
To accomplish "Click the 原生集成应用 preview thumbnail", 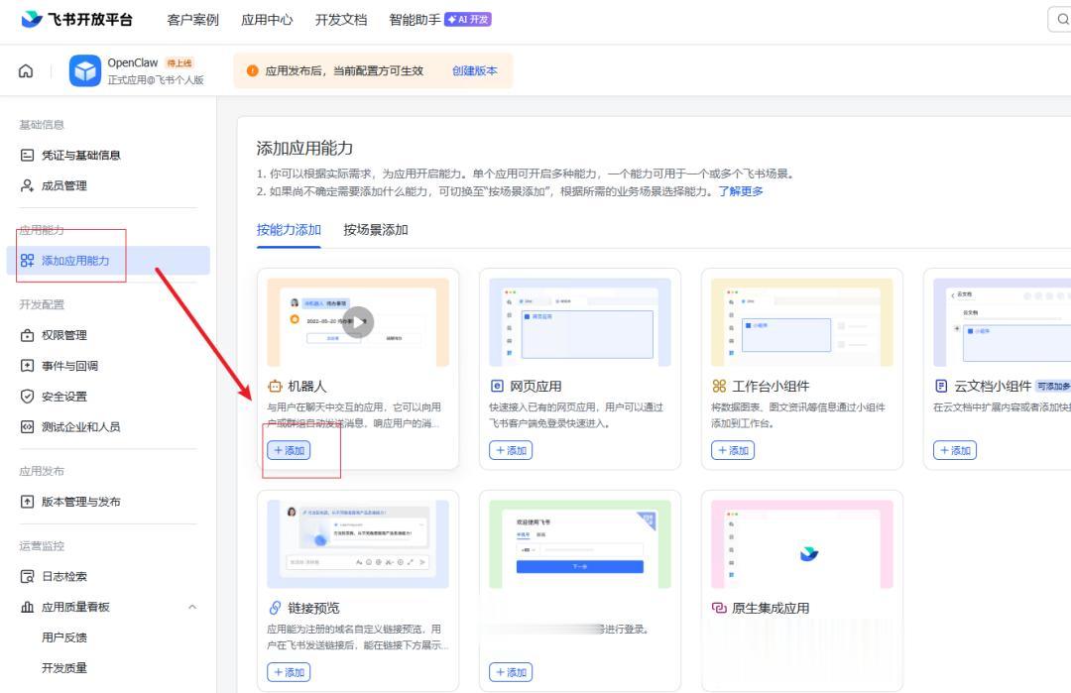I will point(802,544).
